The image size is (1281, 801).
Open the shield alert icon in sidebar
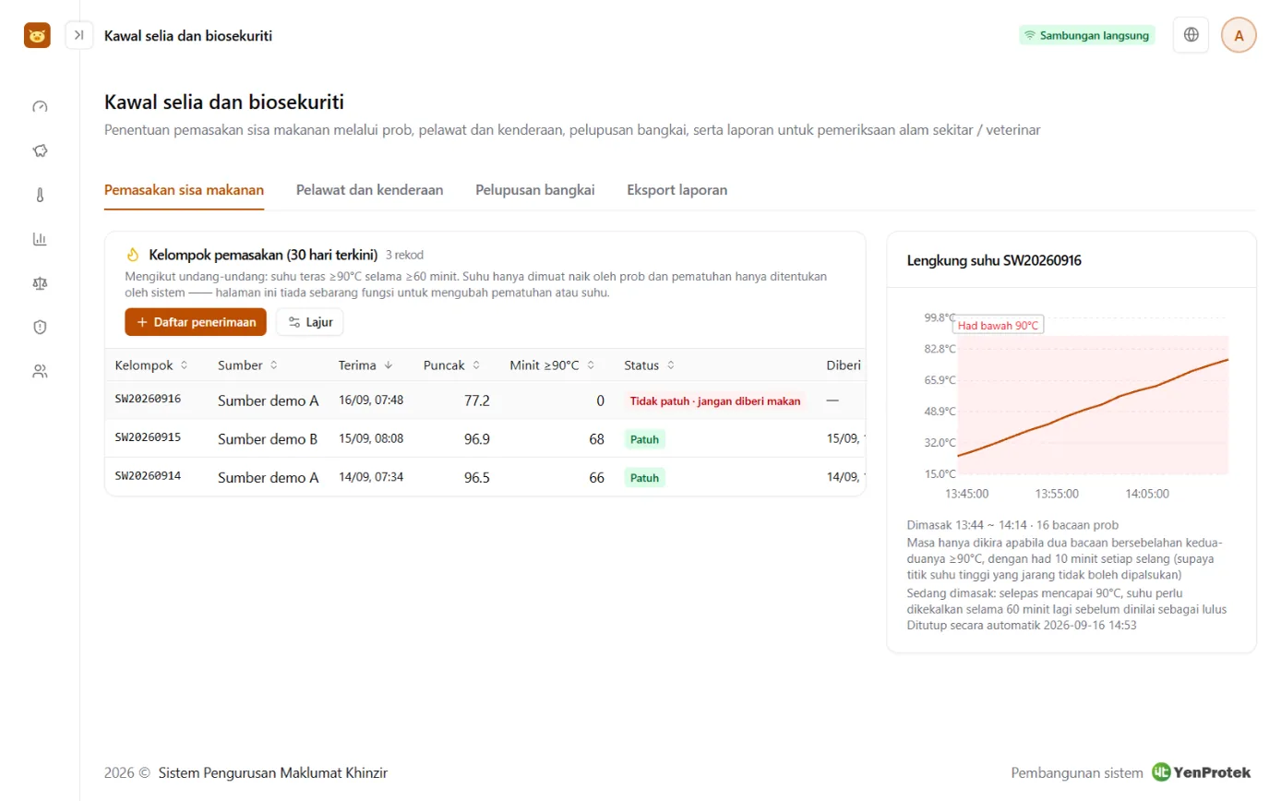click(40, 327)
